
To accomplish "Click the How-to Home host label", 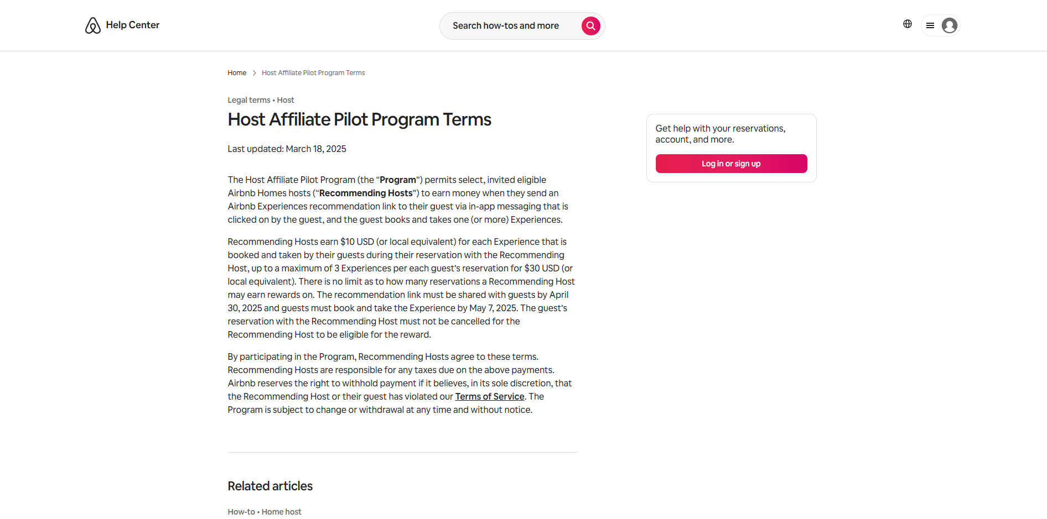I will pyautogui.click(x=265, y=512).
